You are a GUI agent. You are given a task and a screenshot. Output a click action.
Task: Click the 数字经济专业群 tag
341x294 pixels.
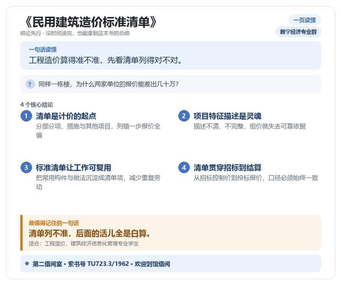click(x=298, y=32)
